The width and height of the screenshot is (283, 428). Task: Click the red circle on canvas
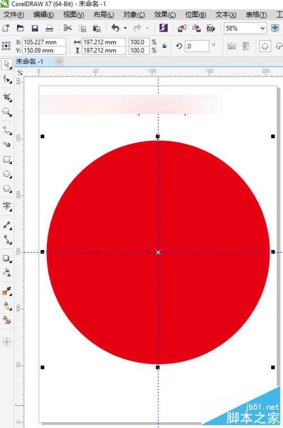point(158,252)
